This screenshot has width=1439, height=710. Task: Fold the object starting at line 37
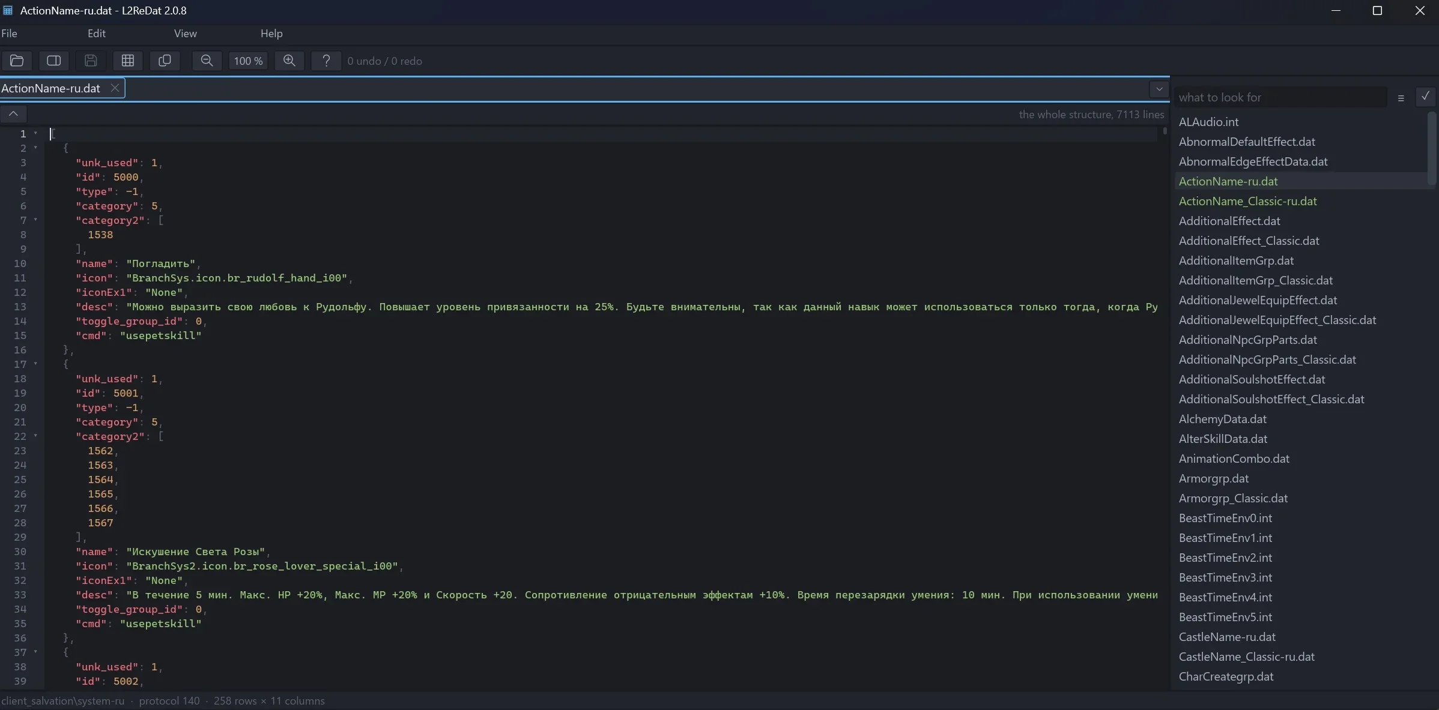click(35, 652)
